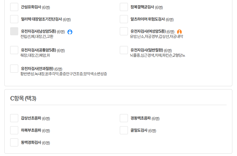237x156 pixels.
Task: Select 얼리텍 대장암조기진단검사 checkbox
Action: click(x=14, y=19)
